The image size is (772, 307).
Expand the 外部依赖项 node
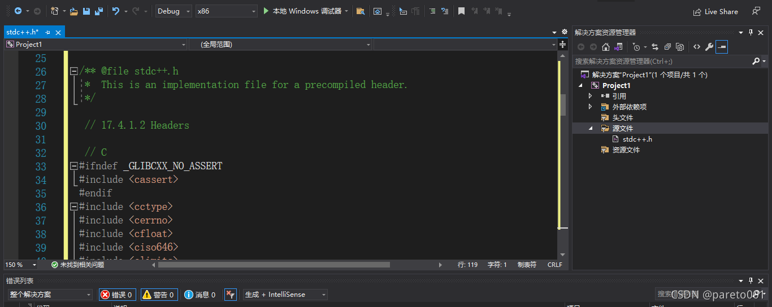(590, 107)
